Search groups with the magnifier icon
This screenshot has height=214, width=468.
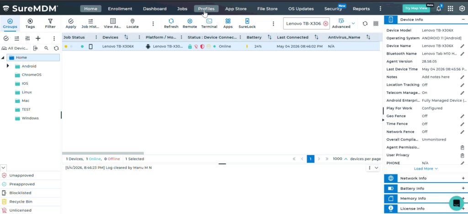[46, 48]
